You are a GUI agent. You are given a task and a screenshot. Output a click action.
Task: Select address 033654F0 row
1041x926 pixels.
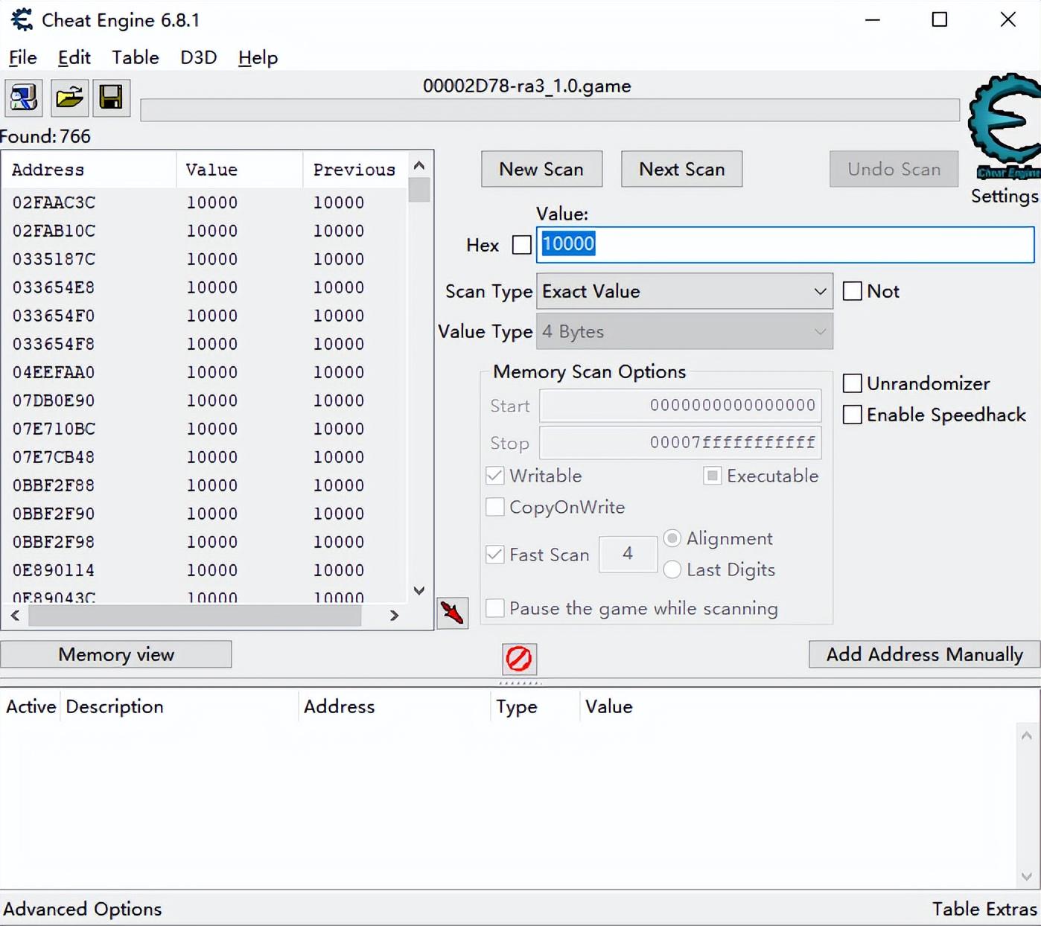204,316
